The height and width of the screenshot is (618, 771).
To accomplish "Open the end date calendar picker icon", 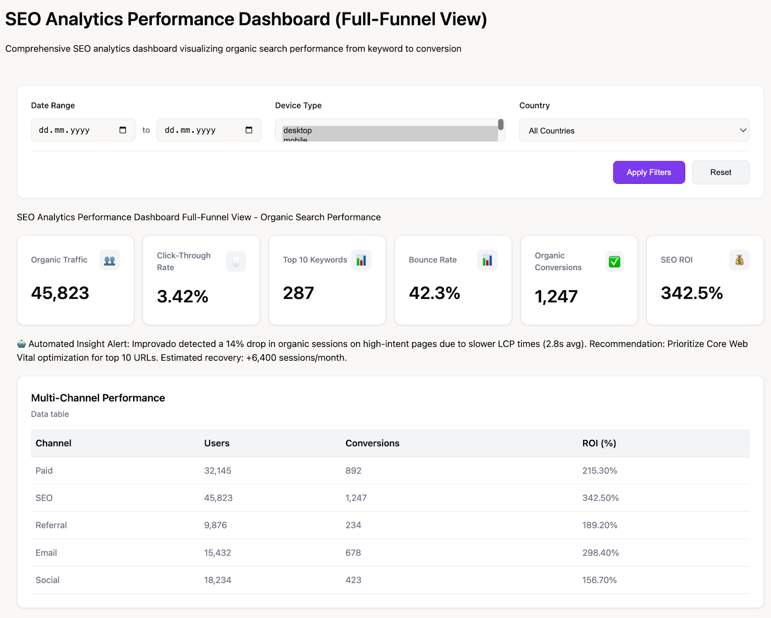I will click(249, 130).
